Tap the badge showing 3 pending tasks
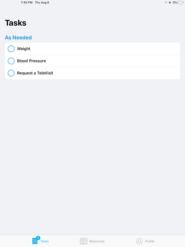185x247 pixels. tap(38, 238)
